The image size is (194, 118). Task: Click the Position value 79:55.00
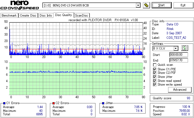(184, 111)
